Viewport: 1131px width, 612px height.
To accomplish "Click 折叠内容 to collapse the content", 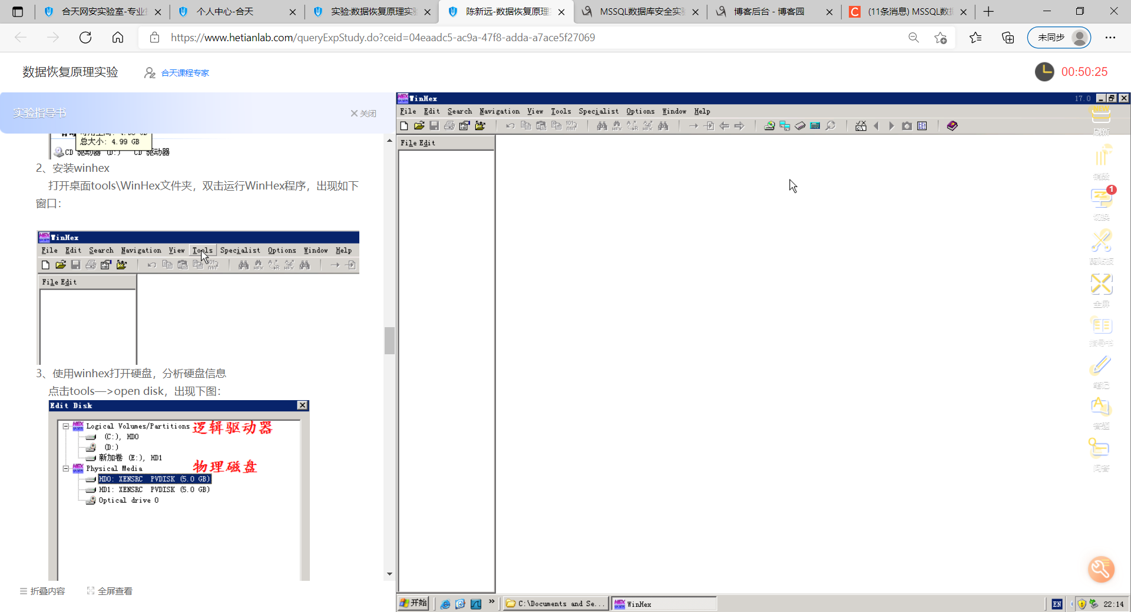I will coord(42,591).
